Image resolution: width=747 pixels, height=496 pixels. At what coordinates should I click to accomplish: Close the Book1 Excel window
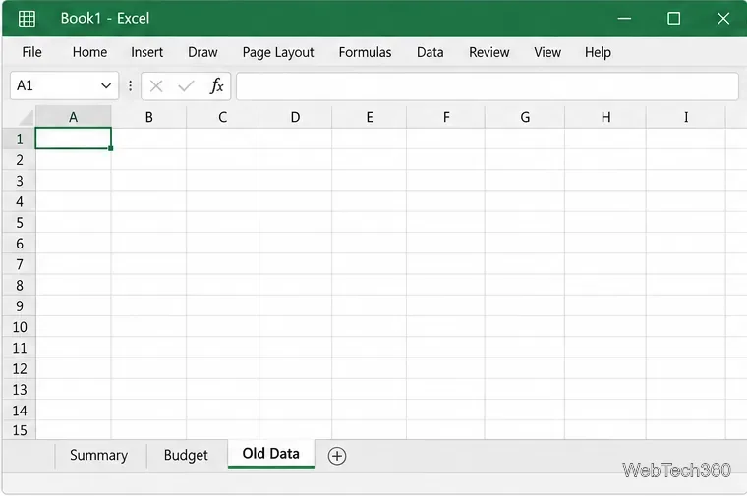tap(723, 19)
